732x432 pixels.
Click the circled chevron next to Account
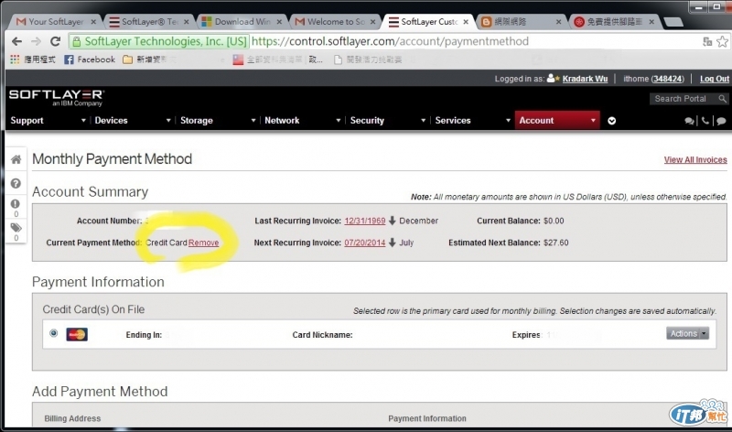(611, 121)
